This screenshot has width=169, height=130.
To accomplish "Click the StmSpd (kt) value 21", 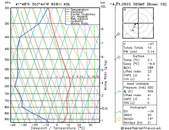I will (149, 123).
